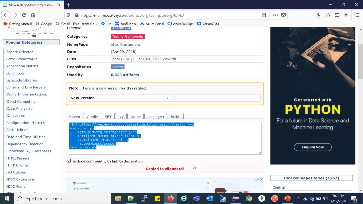Image resolution: width=363 pixels, height=204 pixels.
Task: Close the unacademy ad with X
Action: click(x=261, y=179)
